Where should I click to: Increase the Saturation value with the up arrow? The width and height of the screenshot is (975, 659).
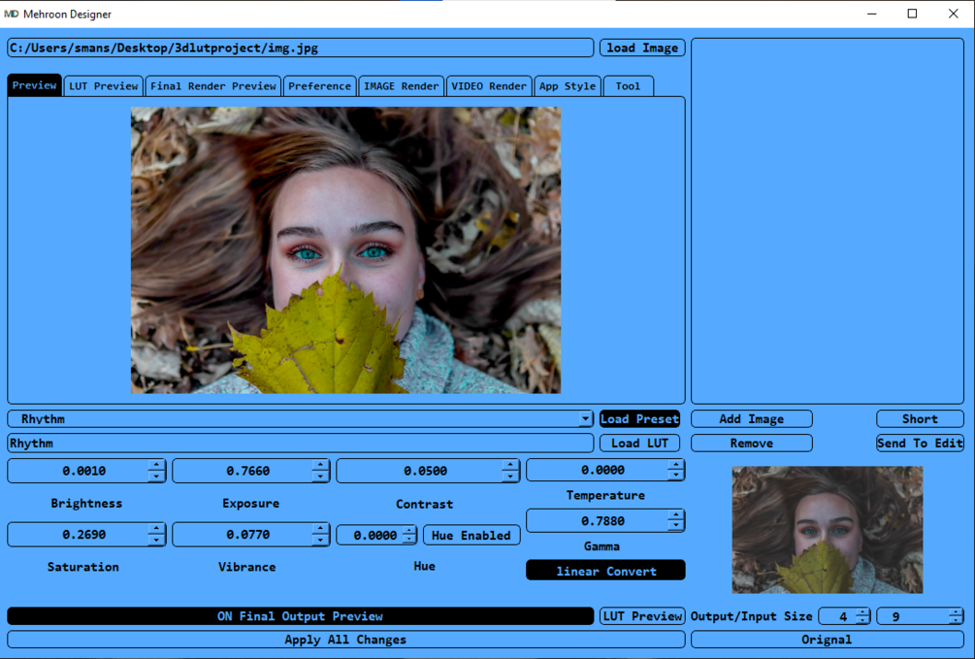[x=157, y=529]
